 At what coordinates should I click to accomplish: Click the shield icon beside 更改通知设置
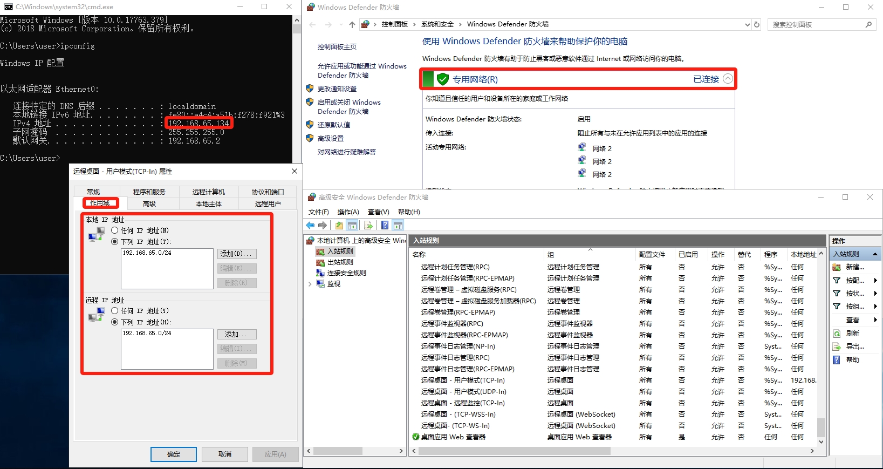[310, 89]
